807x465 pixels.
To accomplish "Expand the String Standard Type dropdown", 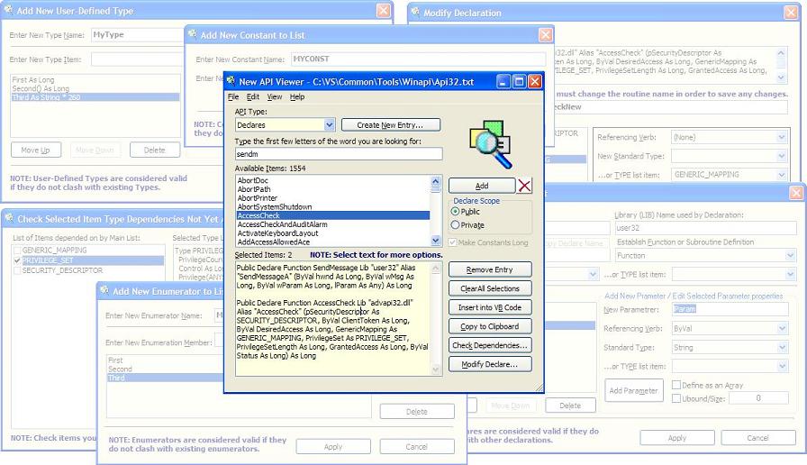I will coord(783,348).
